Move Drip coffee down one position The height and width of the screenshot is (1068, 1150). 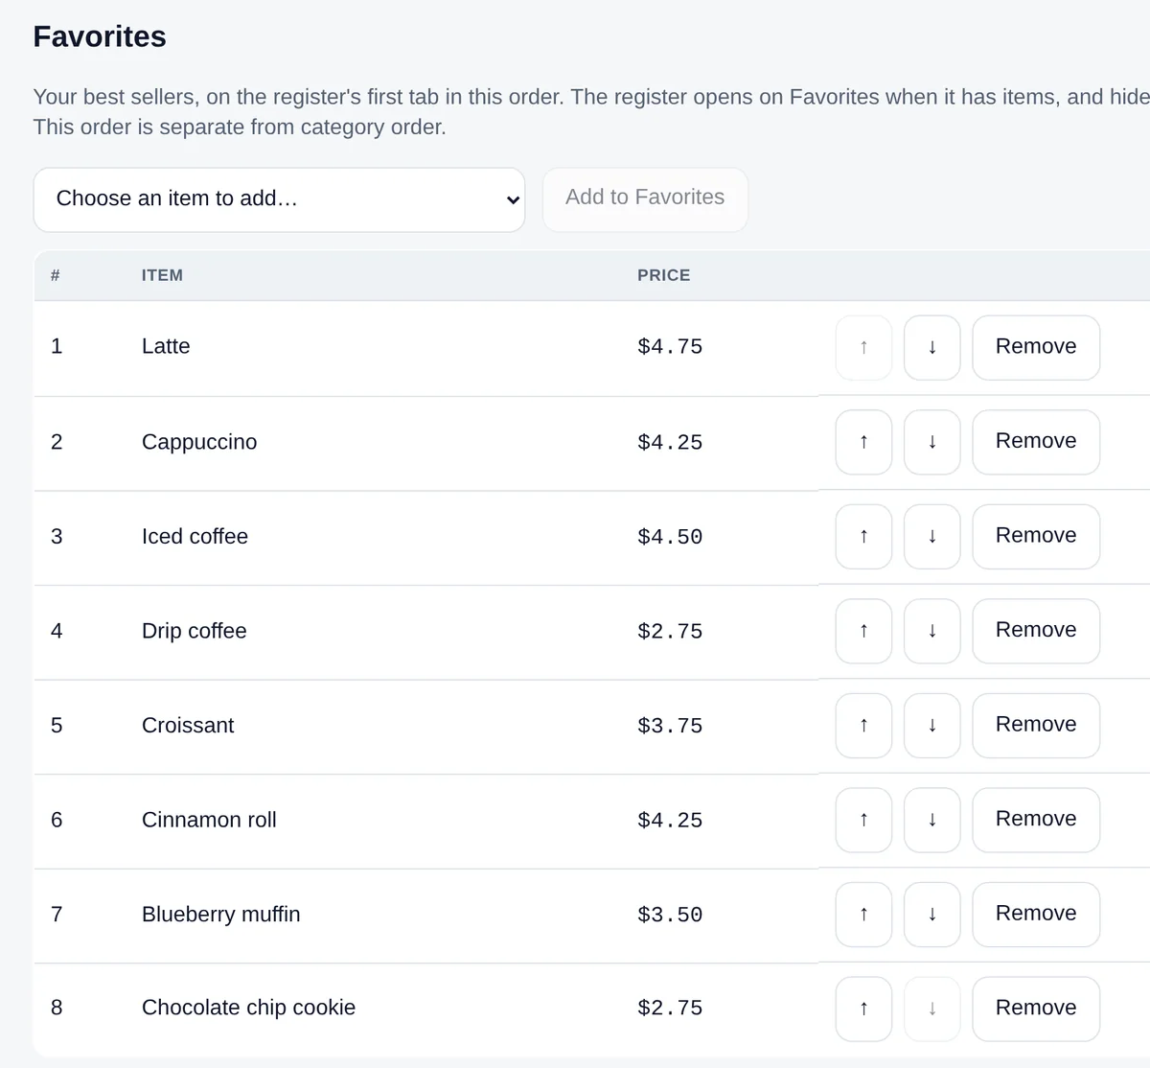[x=932, y=631]
